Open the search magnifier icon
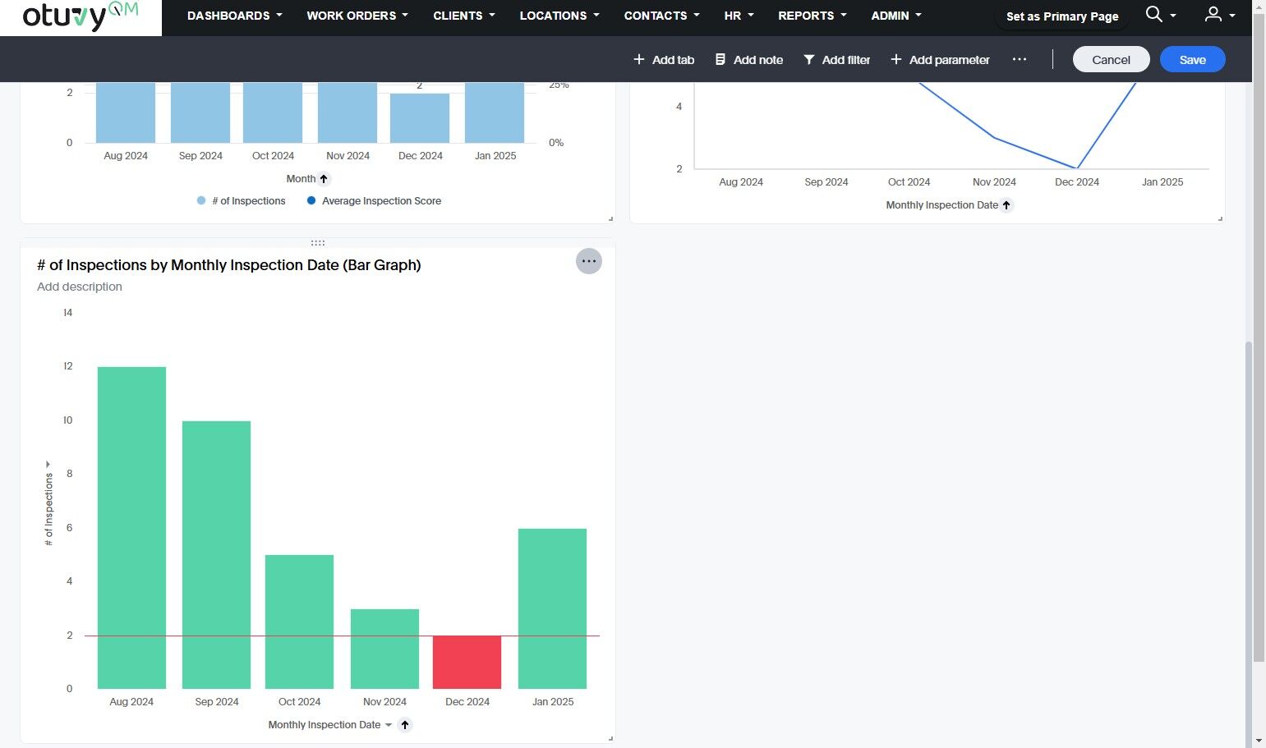Viewport: 1266px width, 748px height. [x=1153, y=14]
